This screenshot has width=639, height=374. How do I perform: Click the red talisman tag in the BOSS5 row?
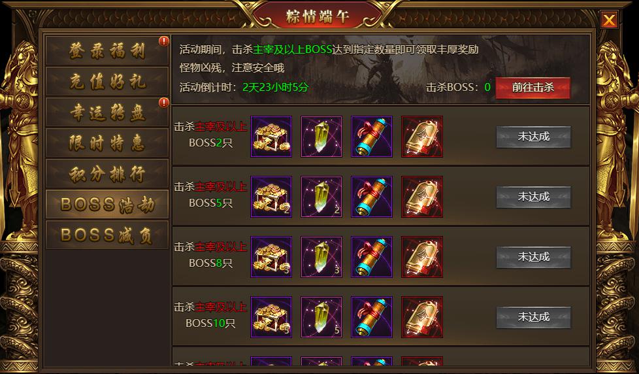pyautogui.click(x=422, y=197)
